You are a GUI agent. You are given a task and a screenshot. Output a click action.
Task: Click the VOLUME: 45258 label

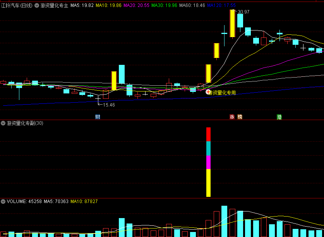(24, 201)
